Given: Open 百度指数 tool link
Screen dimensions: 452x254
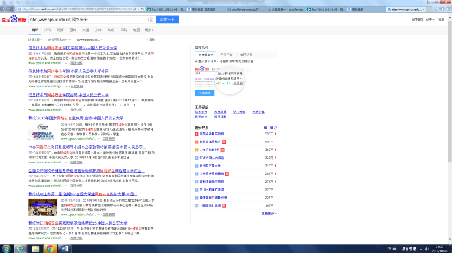Looking at the screenshot, I should (x=220, y=117).
